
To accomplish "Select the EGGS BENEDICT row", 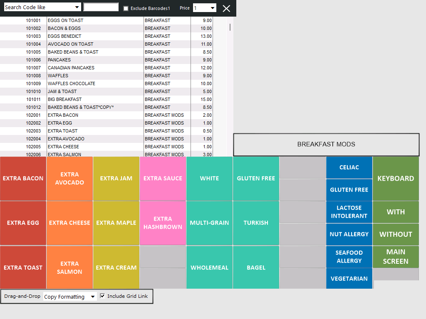I will pyautogui.click(x=106, y=36).
